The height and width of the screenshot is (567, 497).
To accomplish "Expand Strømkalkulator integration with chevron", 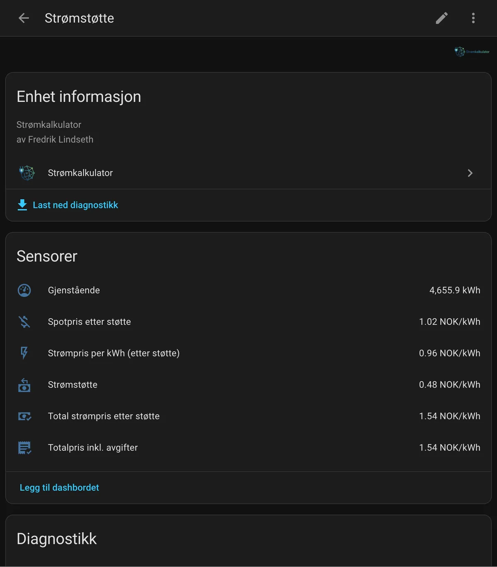I will (x=470, y=173).
